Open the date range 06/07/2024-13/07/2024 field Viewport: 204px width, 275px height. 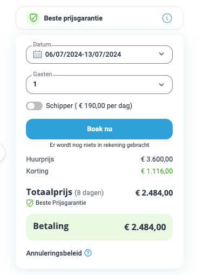click(99, 55)
